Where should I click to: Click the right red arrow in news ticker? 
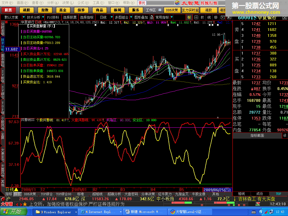(21, 204)
